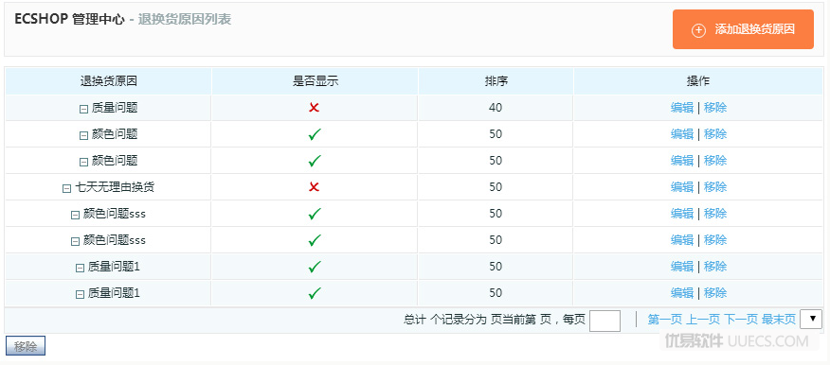This screenshot has width=830, height=365.
Task: Toggle display checkmark of last 质量问题1 row
Action: [x=315, y=292]
